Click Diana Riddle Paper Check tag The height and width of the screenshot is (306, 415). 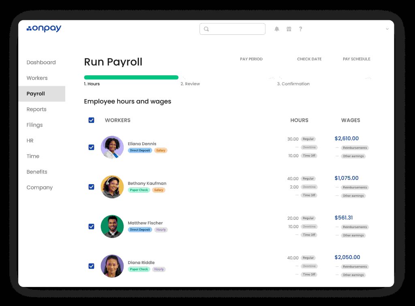(x=139, y=269)
